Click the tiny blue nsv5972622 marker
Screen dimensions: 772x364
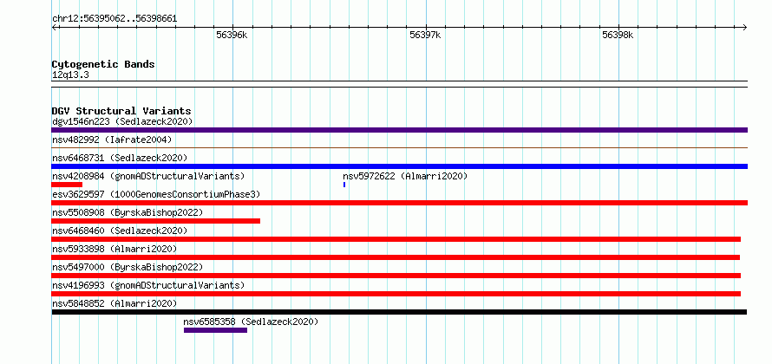344,185
